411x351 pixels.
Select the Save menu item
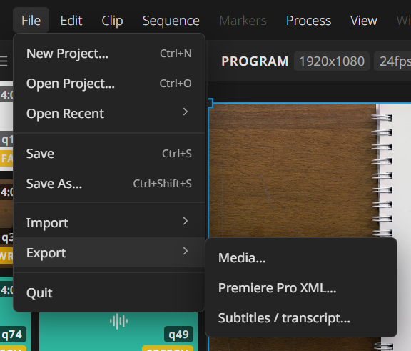(x=109, y=154)
